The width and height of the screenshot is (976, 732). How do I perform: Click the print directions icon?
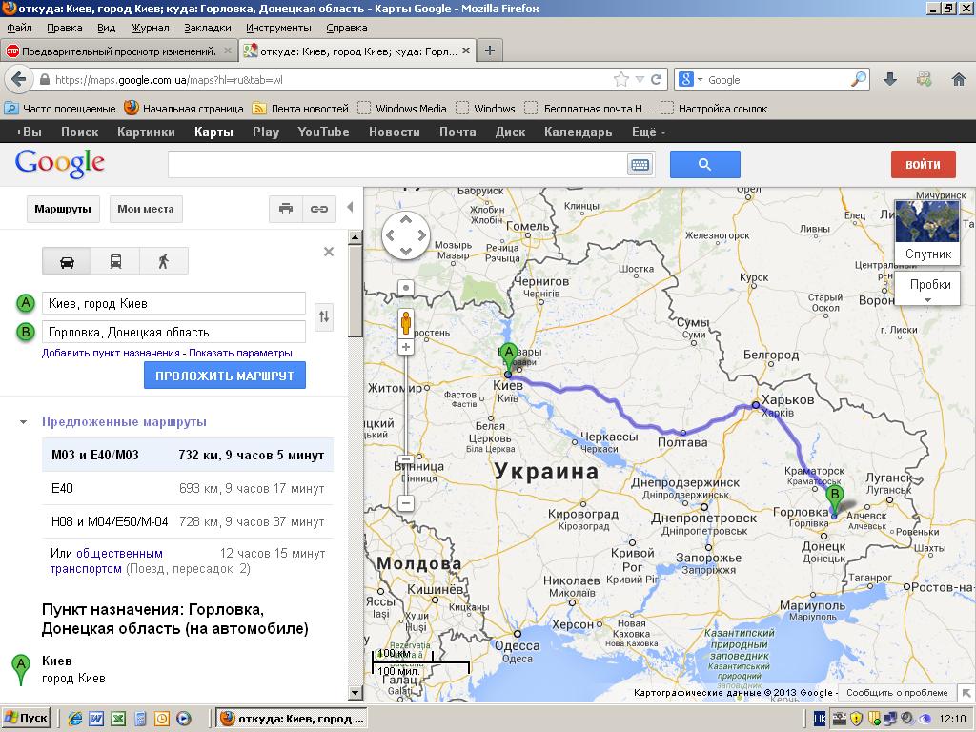[x=286, y=209]
